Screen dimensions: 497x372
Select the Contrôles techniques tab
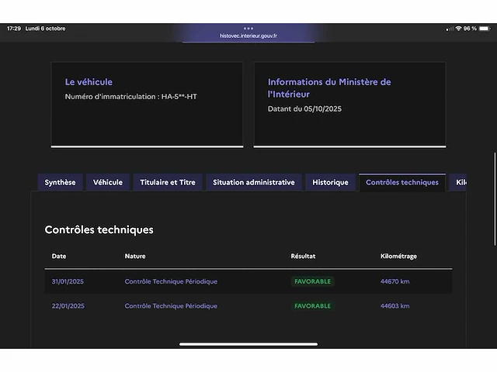coord(401,183)
